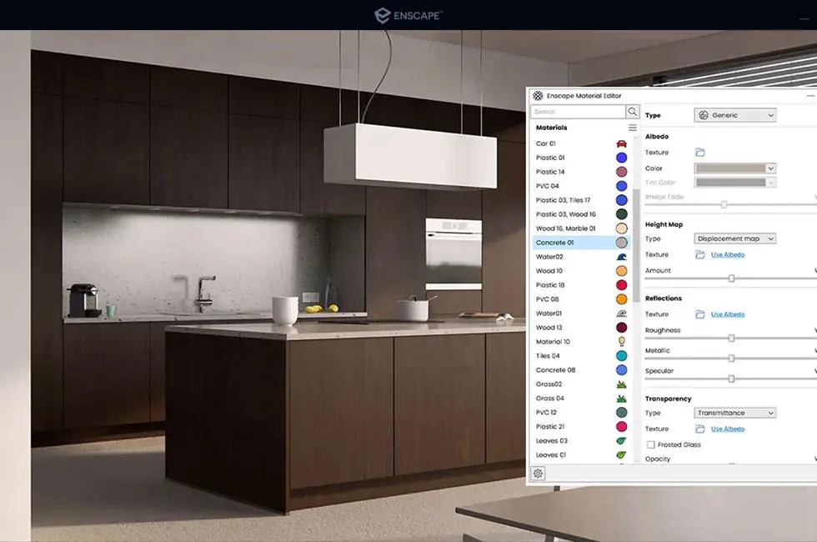
Task: Browse for an Albedo texture file
Action: pyautogui.click(x=699, y=152)
